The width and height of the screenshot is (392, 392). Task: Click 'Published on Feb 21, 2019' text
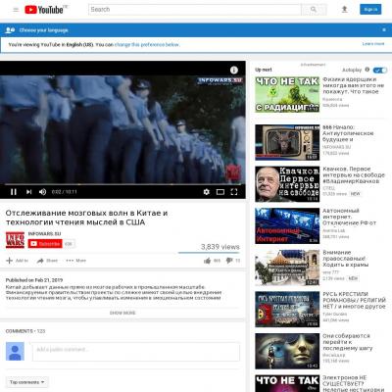tap(34, 280)
